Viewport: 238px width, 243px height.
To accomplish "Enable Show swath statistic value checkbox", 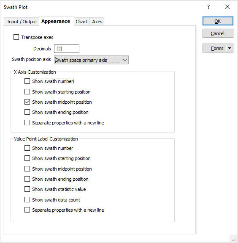I will (x=27, y=189).
